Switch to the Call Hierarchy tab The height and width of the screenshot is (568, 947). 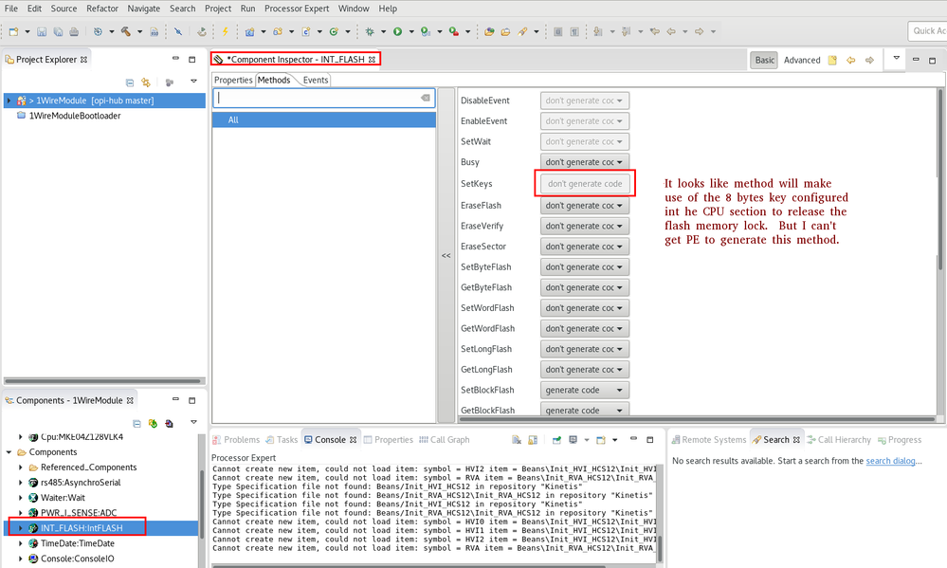[839, 440]
